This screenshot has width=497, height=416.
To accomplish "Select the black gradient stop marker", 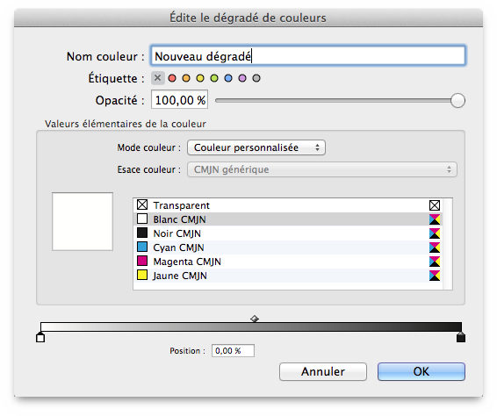I will tap(461, 337).
